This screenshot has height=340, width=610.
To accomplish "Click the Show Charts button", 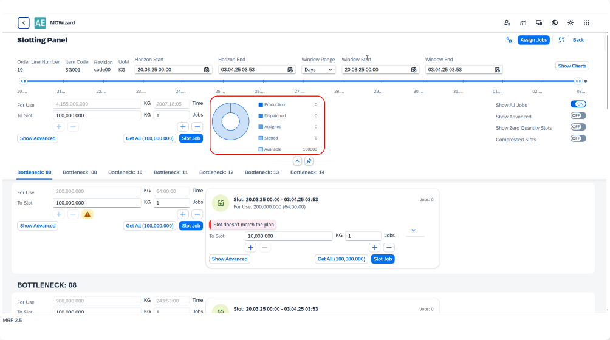I will pos(572,66).
